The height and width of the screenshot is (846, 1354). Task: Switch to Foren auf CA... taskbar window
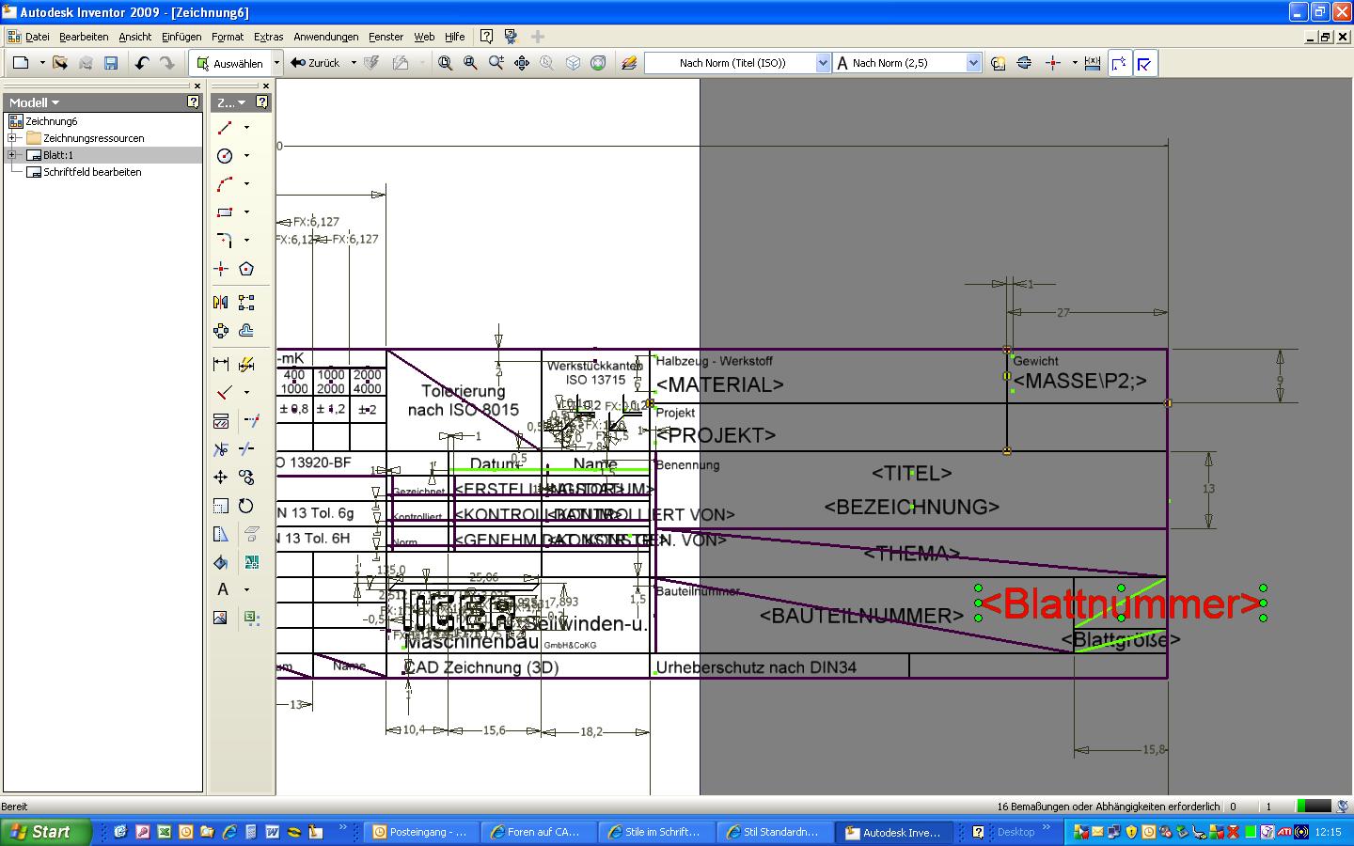[540, 832]
